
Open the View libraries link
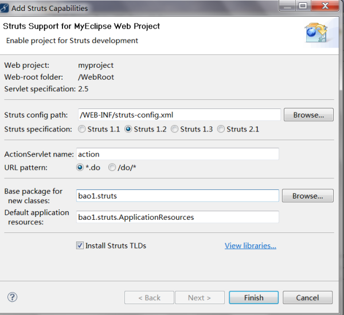pos(251,246)
